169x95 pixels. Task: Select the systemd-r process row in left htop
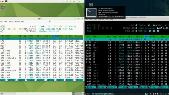pos(42,58)
